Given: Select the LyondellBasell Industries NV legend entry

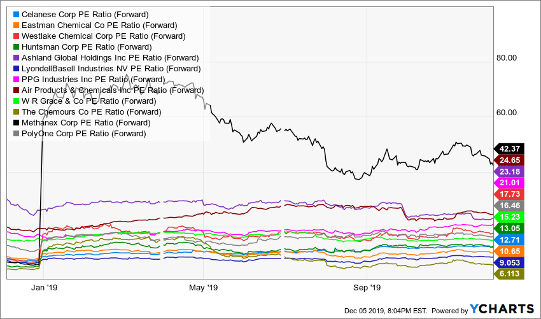Looking at the screenshot, I should click(111, 68).
